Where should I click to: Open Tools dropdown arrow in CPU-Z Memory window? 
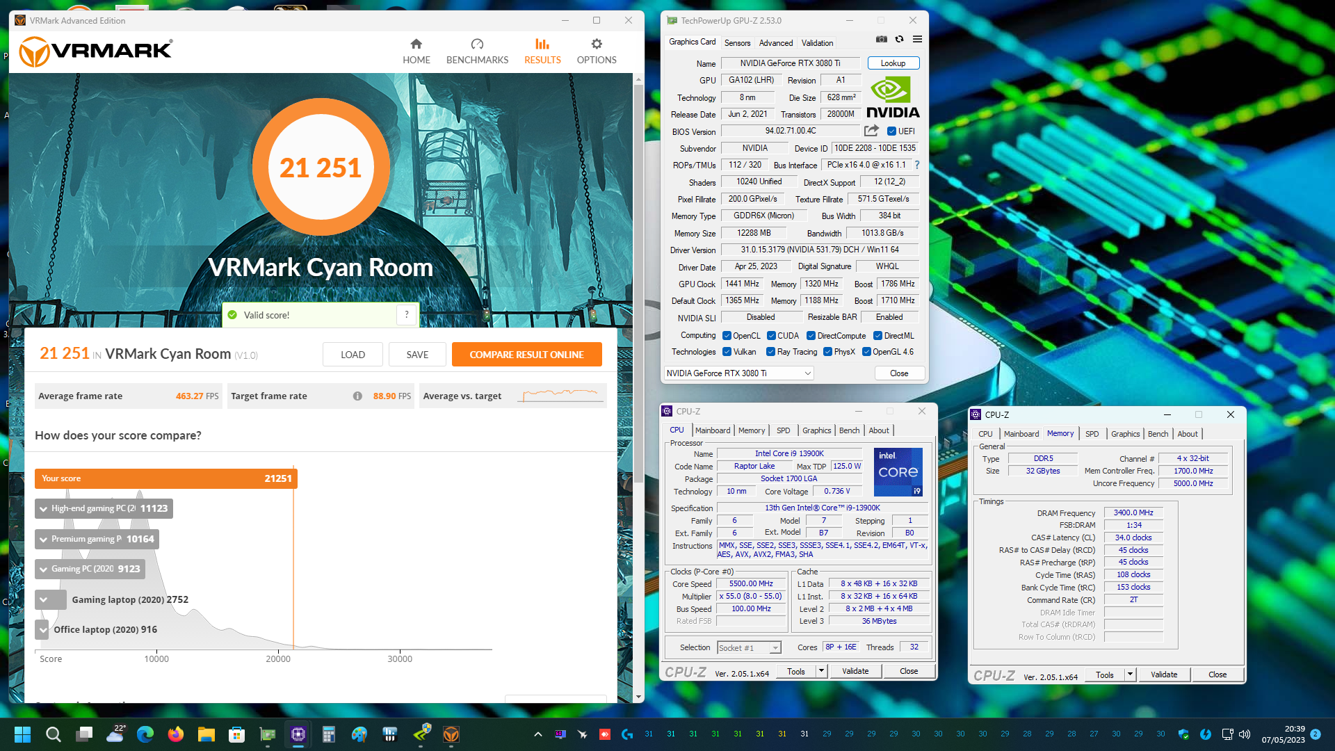[x=1130, y=675]
